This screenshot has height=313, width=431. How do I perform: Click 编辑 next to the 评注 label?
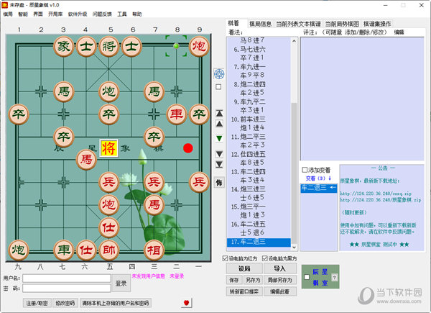click(x=399, y=32)
